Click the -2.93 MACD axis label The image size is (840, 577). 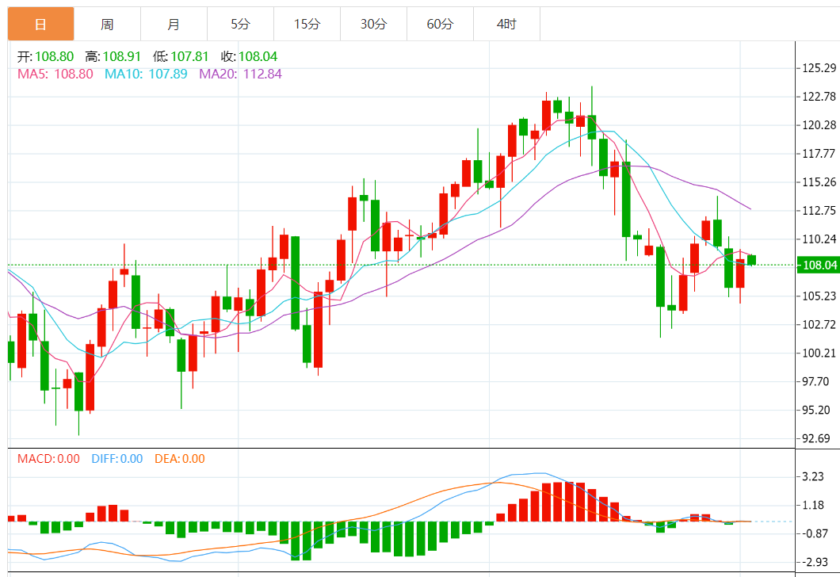pos(814,562)
